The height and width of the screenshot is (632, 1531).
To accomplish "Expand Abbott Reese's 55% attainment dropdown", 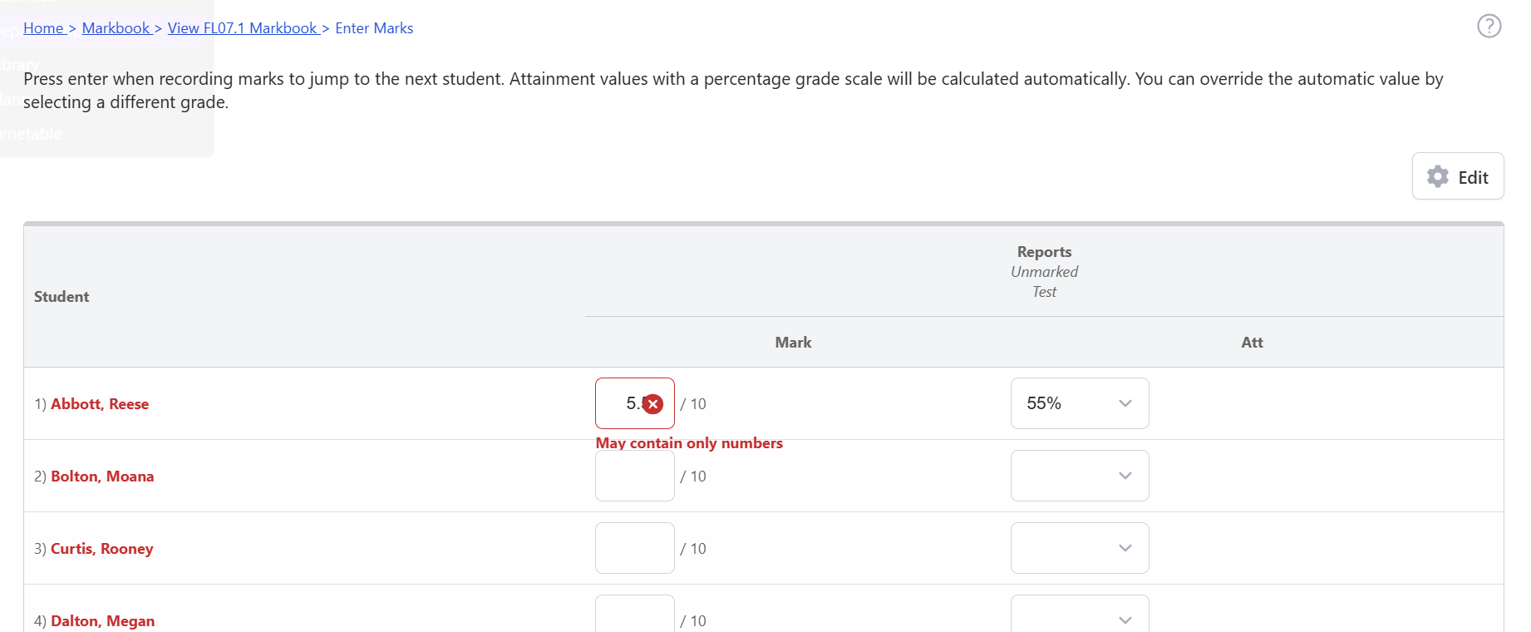I will coord(1079,403).
